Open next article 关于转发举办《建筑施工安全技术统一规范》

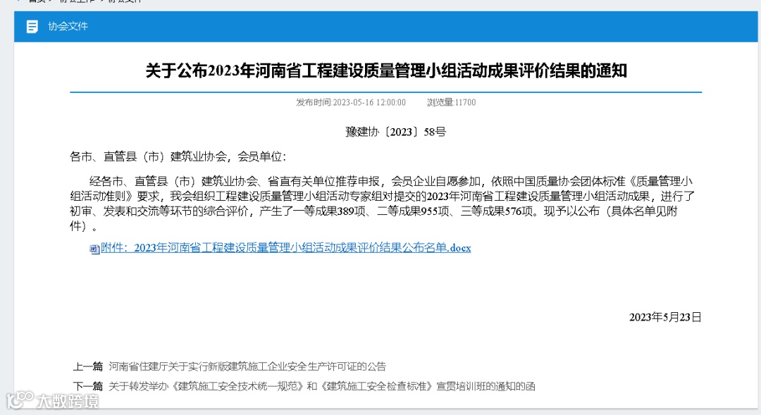coord(322,386)
